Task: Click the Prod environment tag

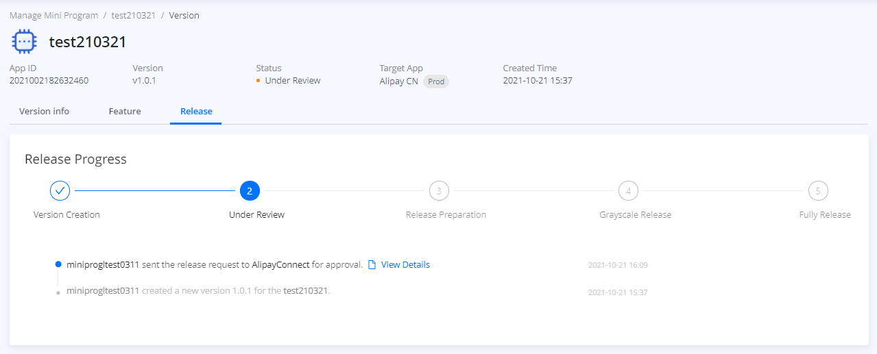Action: [436, 81]
